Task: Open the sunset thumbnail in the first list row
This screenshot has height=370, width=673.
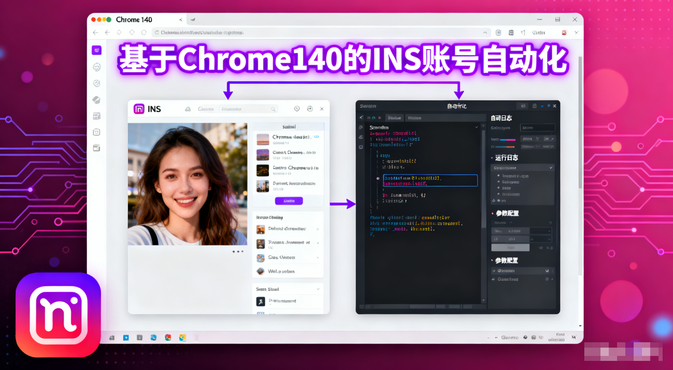Action: [x=263, y=139]
